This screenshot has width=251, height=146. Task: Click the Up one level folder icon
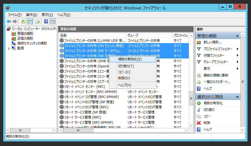pyautogui.click(x=23, y=21)
